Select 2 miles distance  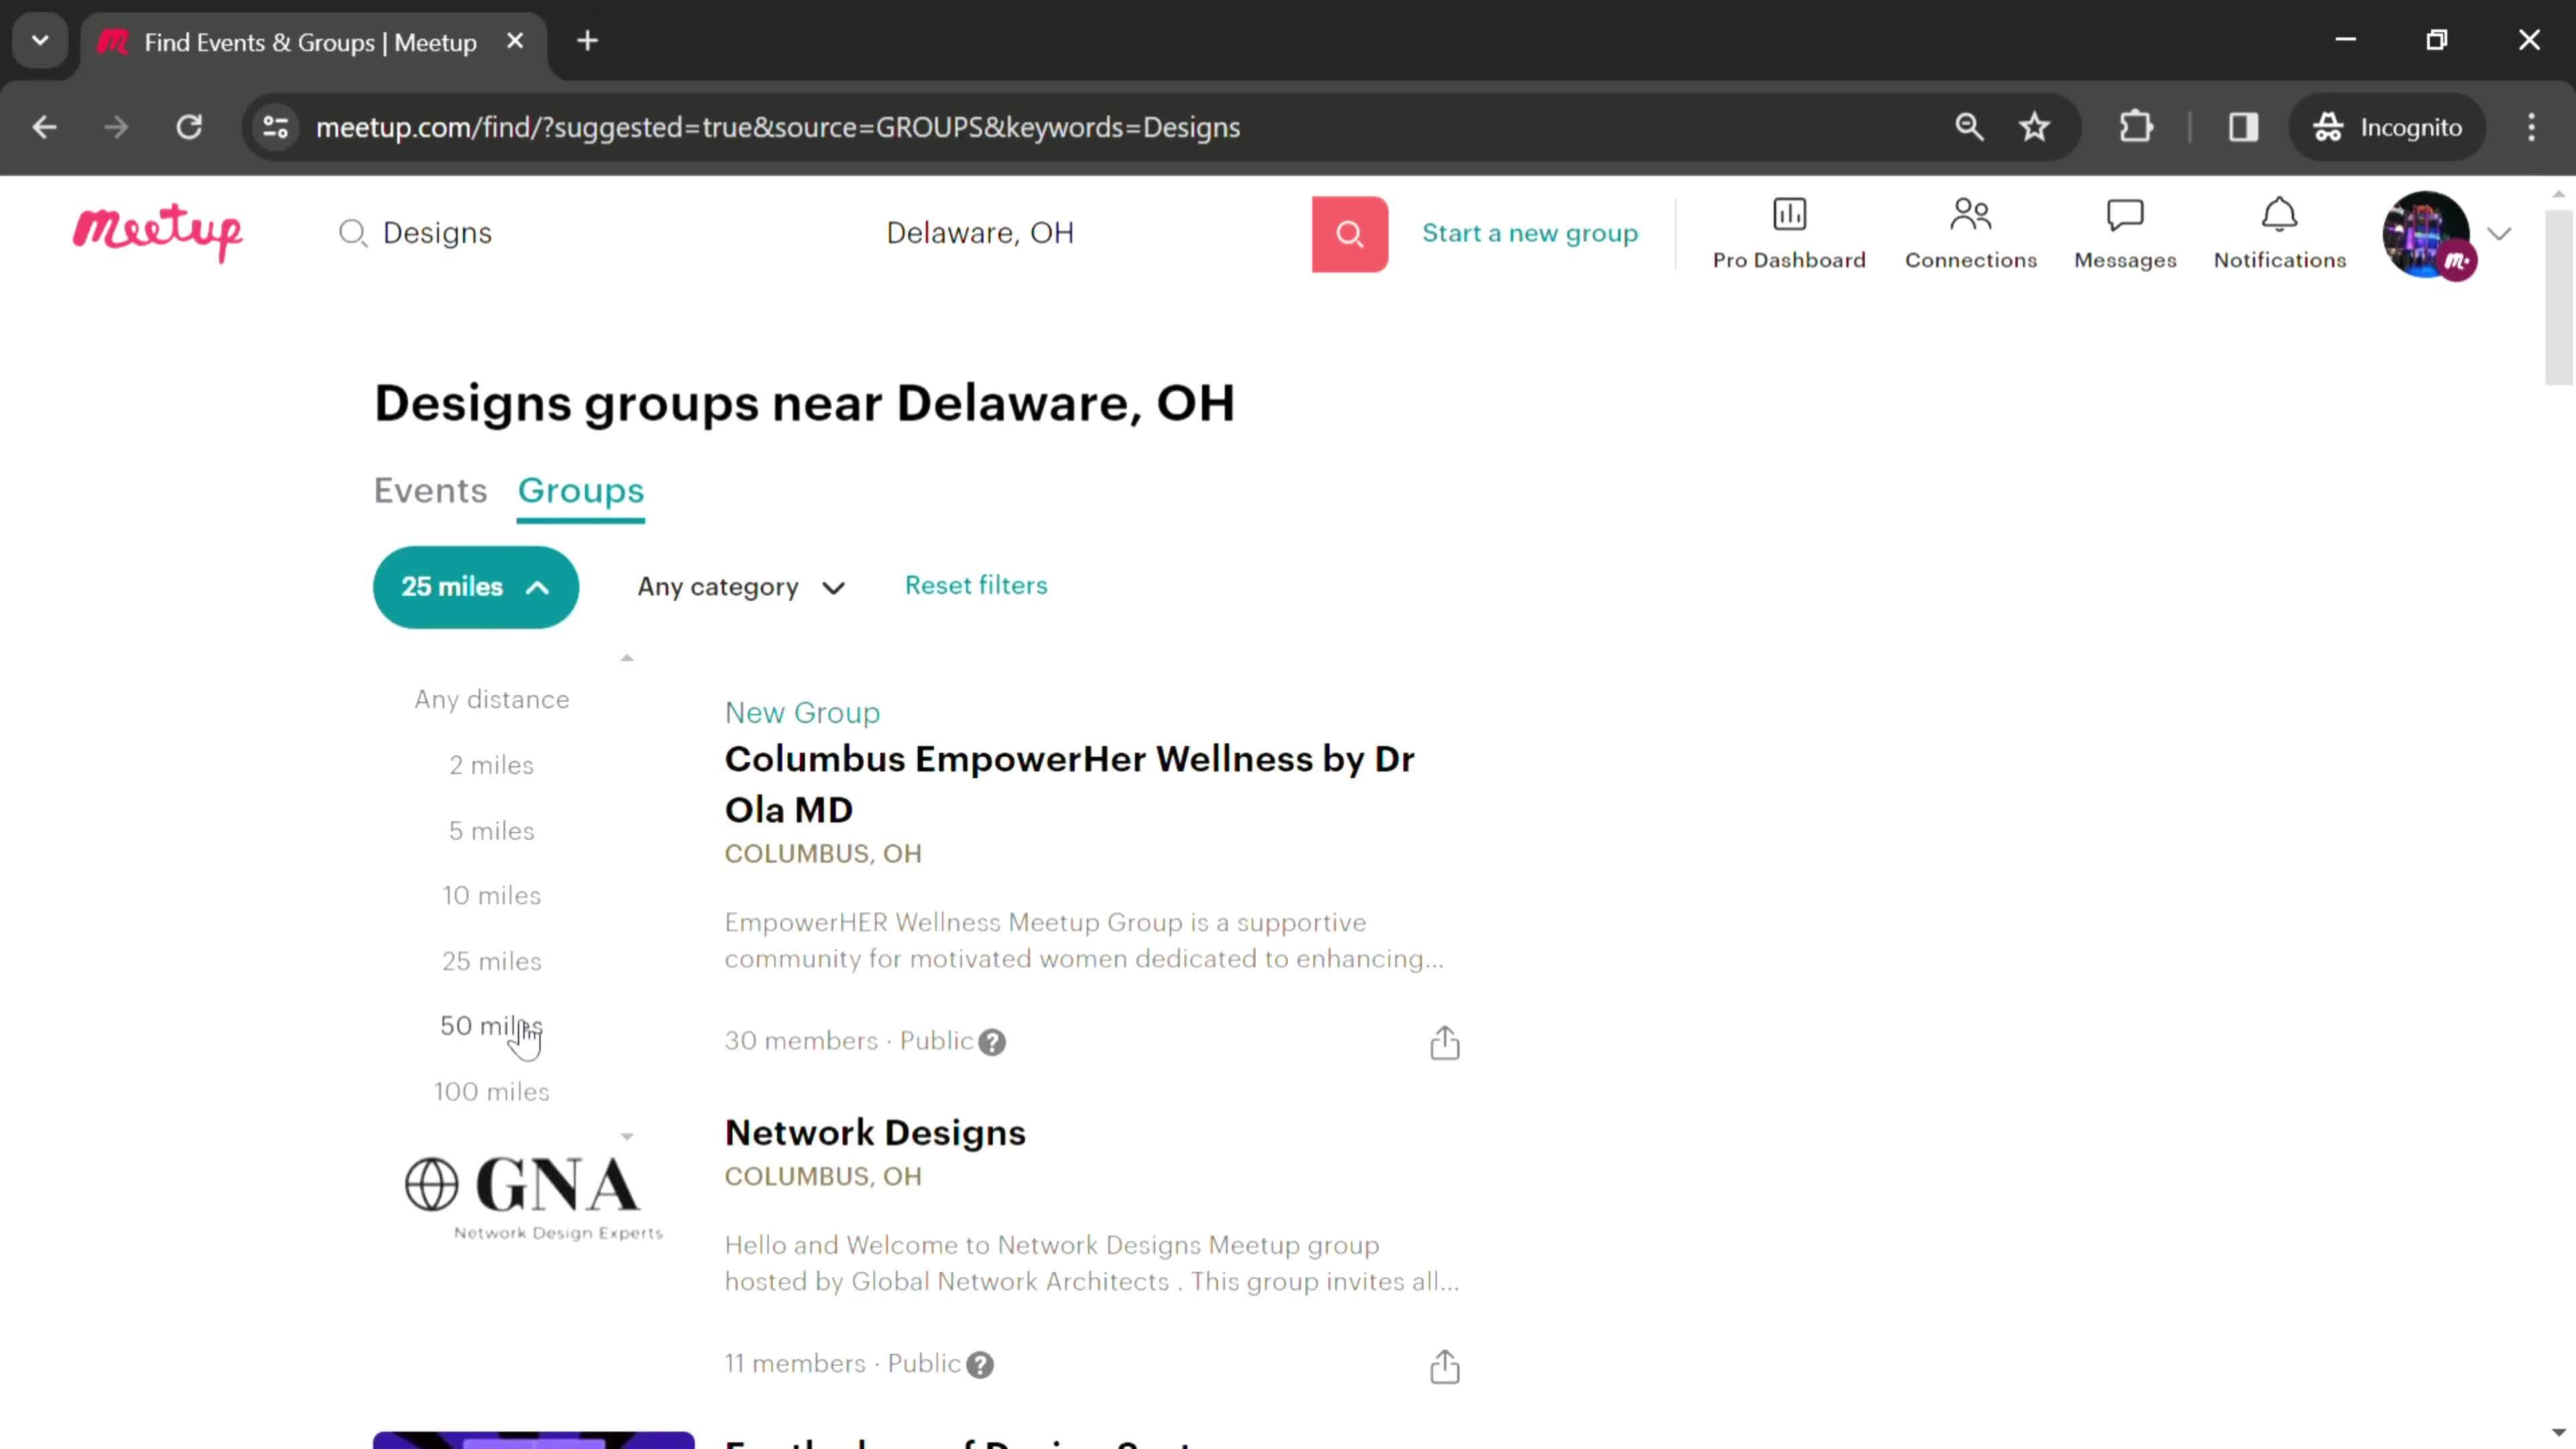coord(491,765)
